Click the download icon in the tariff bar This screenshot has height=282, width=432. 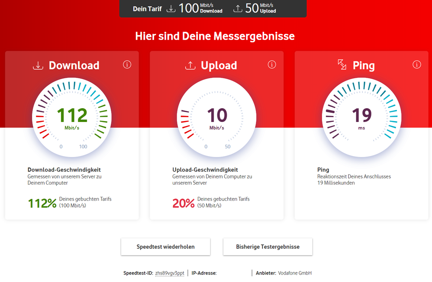pyautogui.click(x=171, y=9)
